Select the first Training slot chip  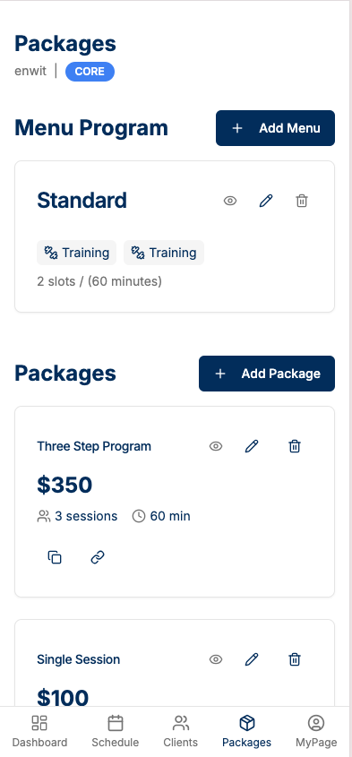pos(77,253)
